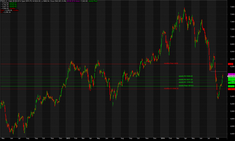Click the 'monthly Pivot 6269' line label

click(171, 63)
